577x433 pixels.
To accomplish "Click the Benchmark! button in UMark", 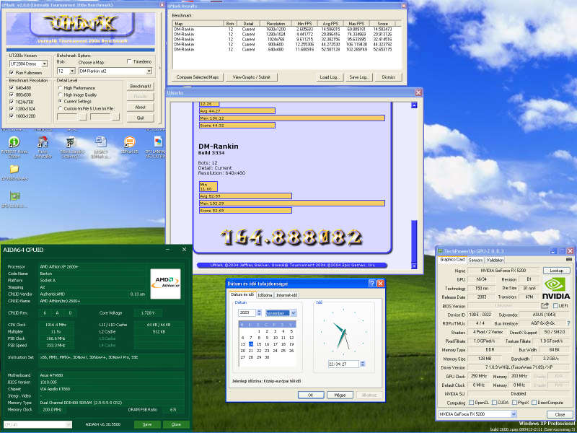I will [x=140, y=86].
